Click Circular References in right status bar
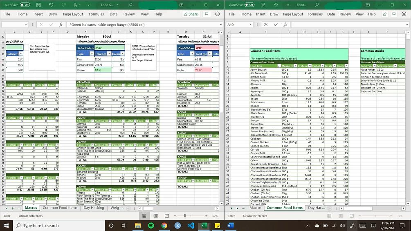 pos(255,216)
